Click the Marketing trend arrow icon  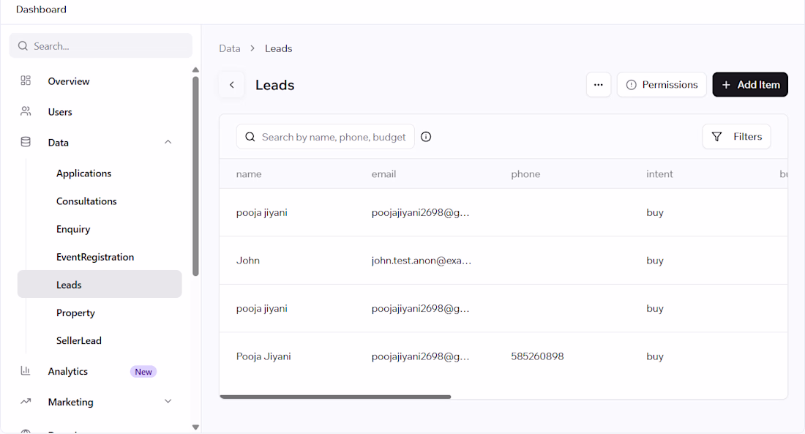(x=26, y=402)
